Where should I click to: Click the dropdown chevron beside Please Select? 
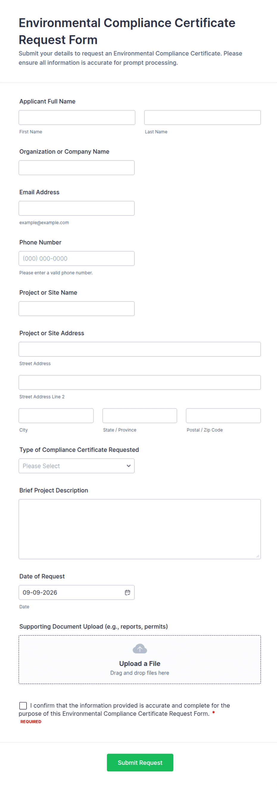click(129, 466)
